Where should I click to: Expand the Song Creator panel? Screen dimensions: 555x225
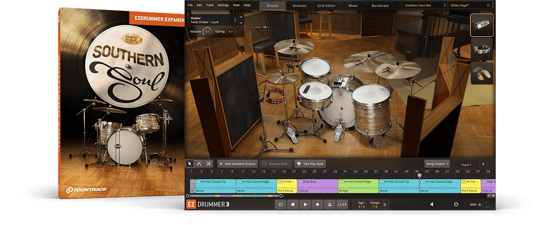[437, 164]
